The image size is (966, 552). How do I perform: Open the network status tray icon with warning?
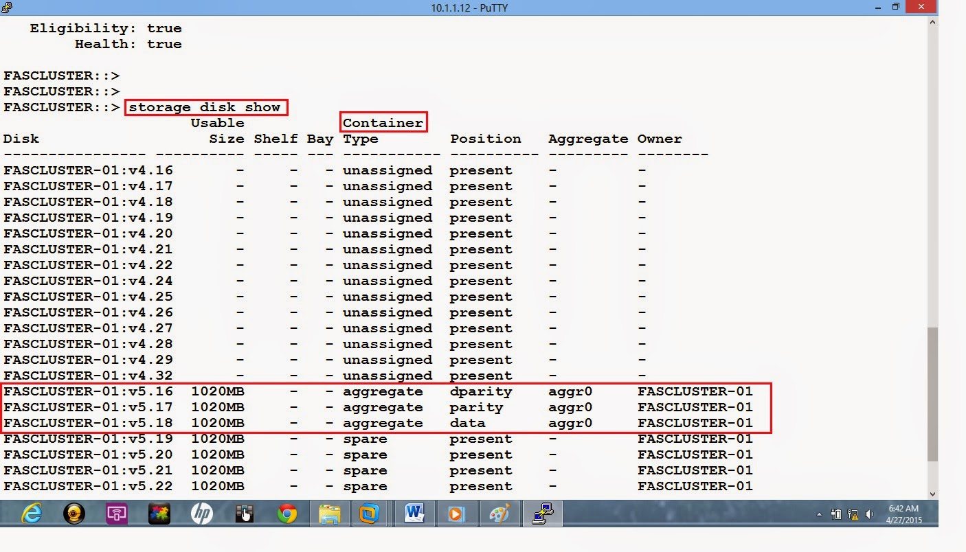point(853,514)
